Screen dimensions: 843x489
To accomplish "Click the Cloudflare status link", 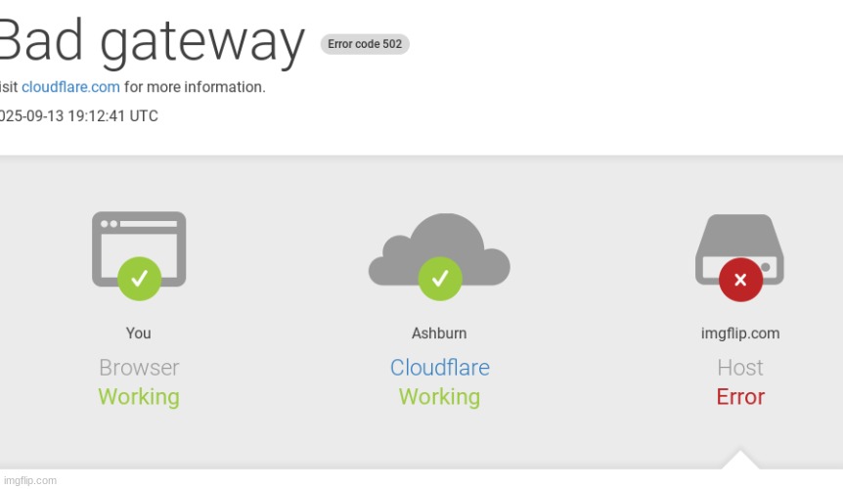I will [440, 368].
